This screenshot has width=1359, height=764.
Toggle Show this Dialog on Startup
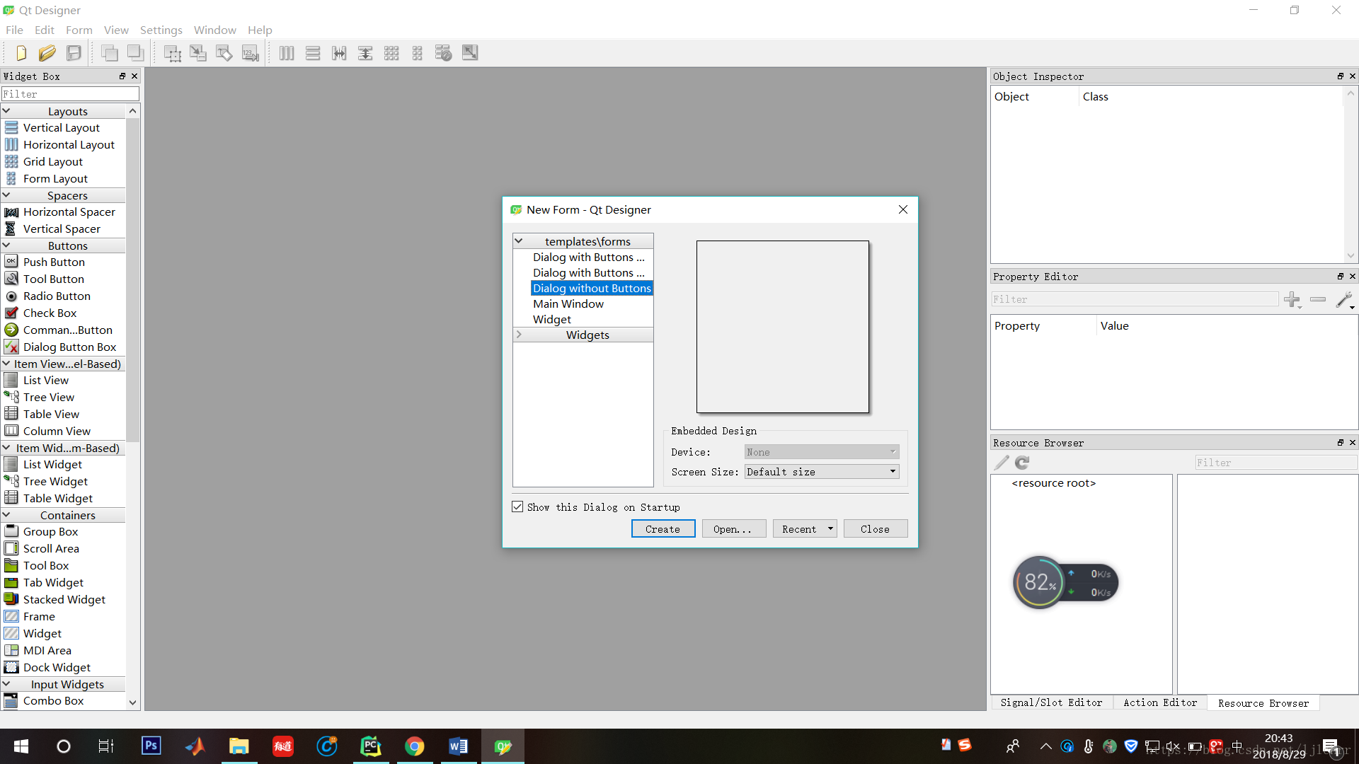pyautogui.click(x=518, y=507)
